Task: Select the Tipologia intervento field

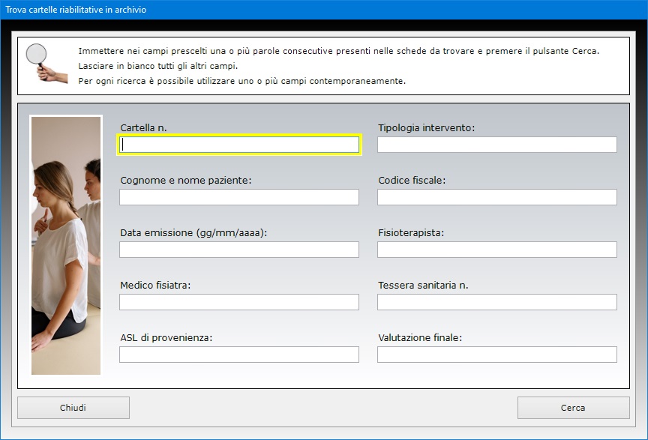Action: (x=497, y=145)
